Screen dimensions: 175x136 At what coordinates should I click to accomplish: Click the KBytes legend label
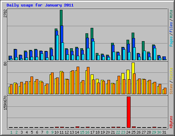171,122
